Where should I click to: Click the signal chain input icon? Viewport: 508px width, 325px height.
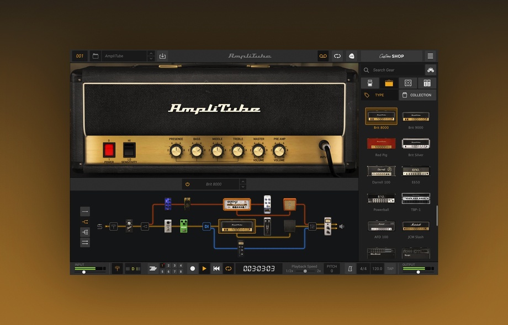[x=100, y=226]
